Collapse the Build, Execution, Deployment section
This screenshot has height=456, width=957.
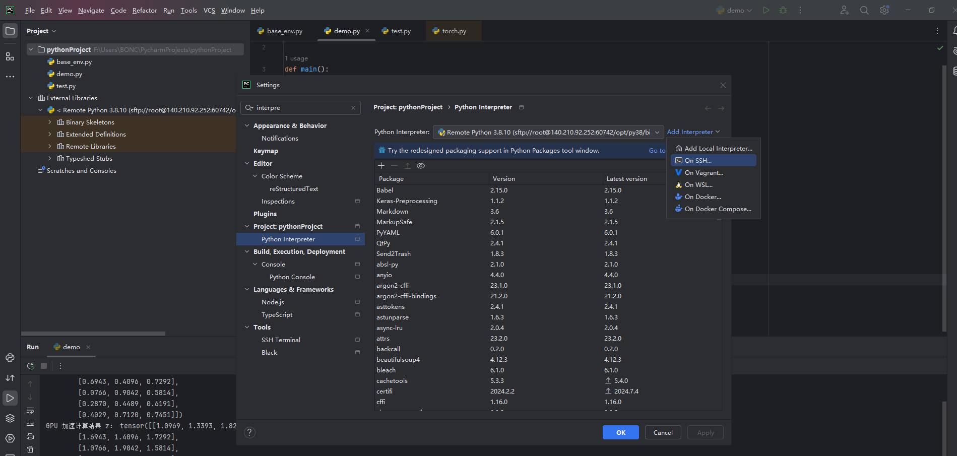pos(247,251)
